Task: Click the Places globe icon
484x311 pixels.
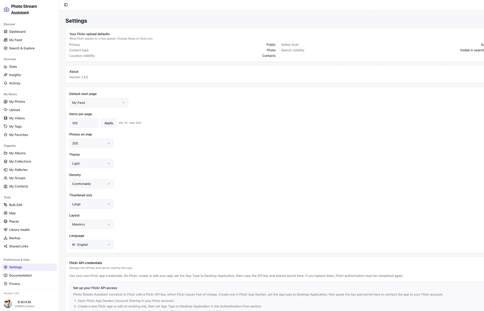Action: pos(6,221)
